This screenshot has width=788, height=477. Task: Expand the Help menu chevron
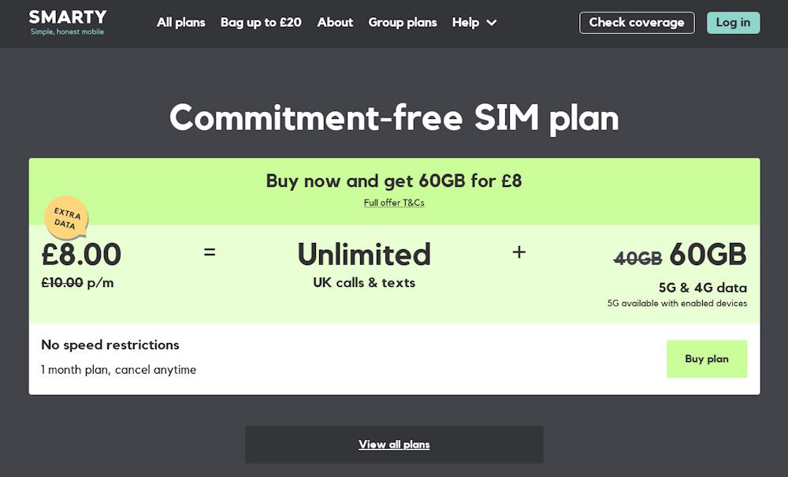click(492, 23)
